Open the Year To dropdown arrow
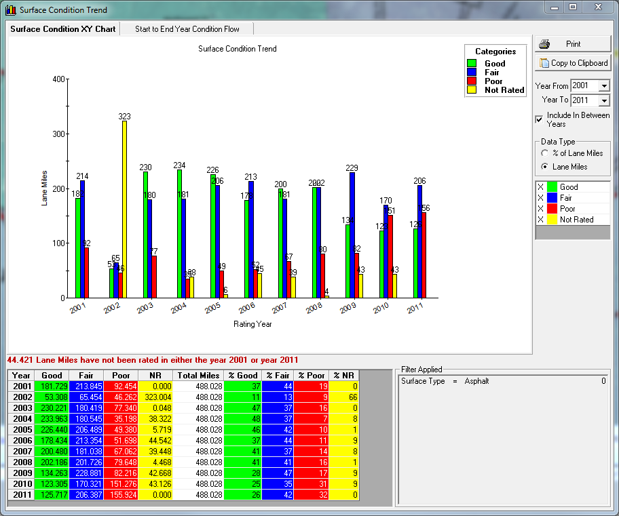619x516 pixels. pyautogui.click(x=604, y=100)
